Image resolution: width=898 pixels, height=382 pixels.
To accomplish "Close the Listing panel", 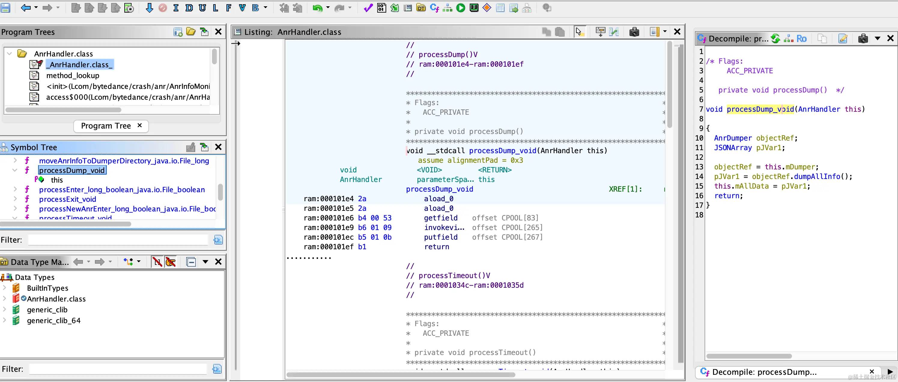I will pos(677,32).
